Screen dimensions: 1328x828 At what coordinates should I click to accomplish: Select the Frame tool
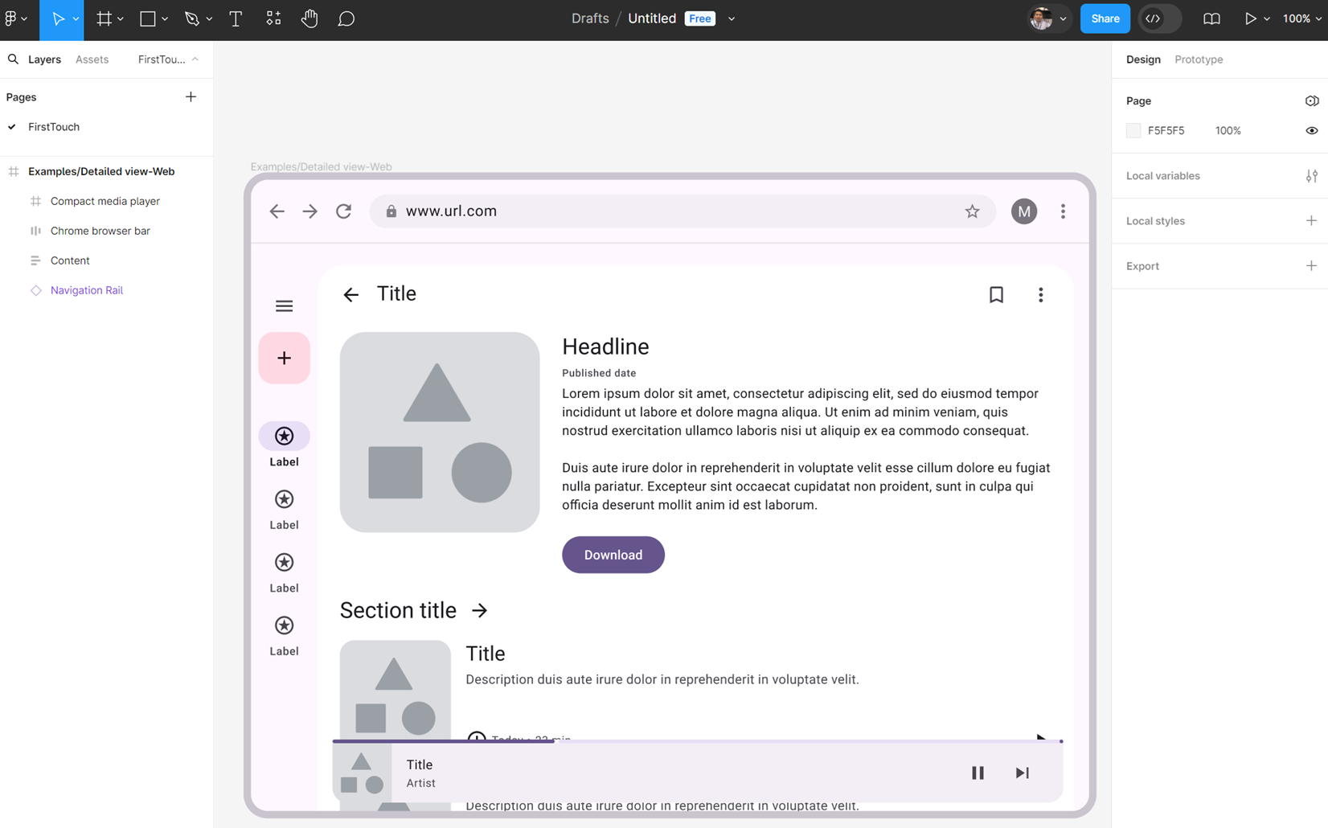click(105, 18)
